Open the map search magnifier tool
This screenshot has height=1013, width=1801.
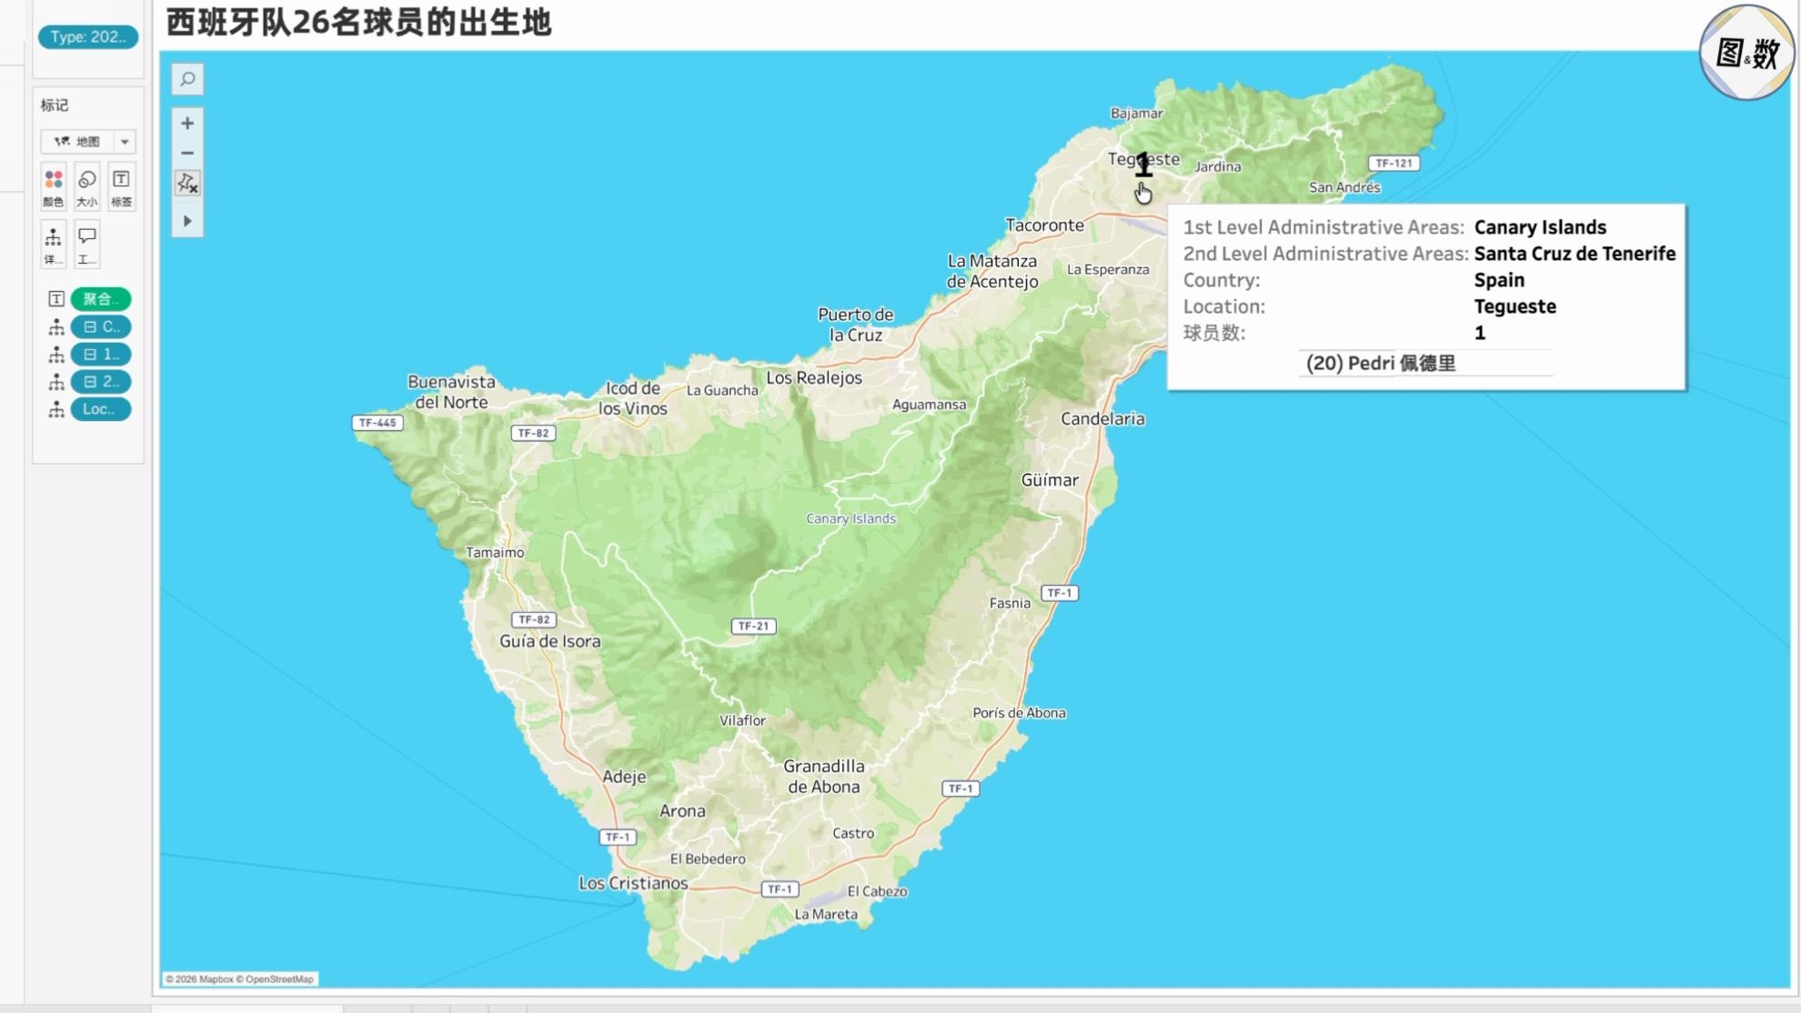pos(187,79)
